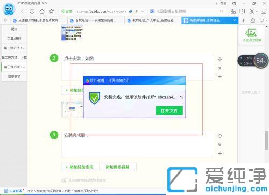Open the uploaded screenshot thumbnail above step 2
269x195 pixels.
(72, 33)
